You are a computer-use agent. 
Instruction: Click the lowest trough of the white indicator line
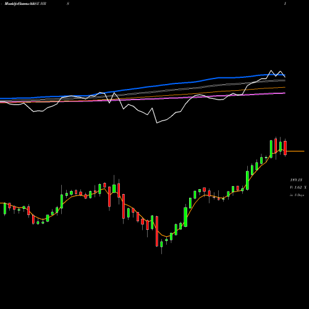click(157, 123)
